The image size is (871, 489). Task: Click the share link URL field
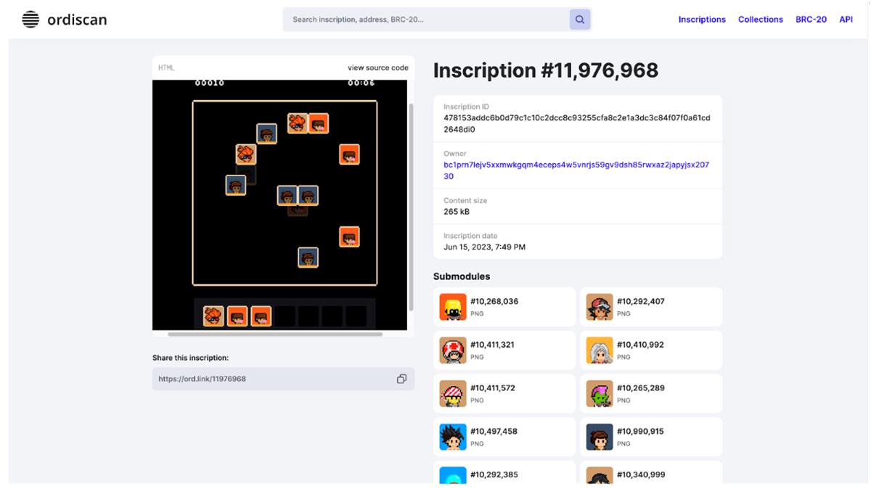283,379
